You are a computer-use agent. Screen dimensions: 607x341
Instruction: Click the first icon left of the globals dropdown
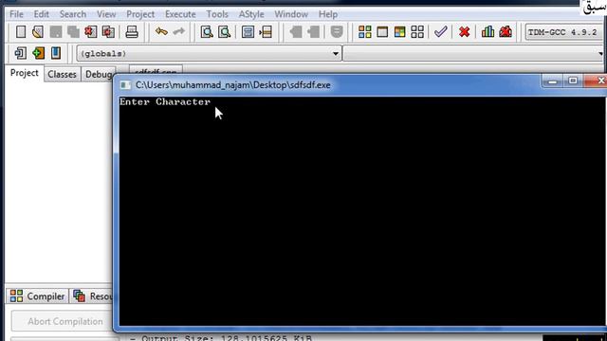(x=20, y=53)
